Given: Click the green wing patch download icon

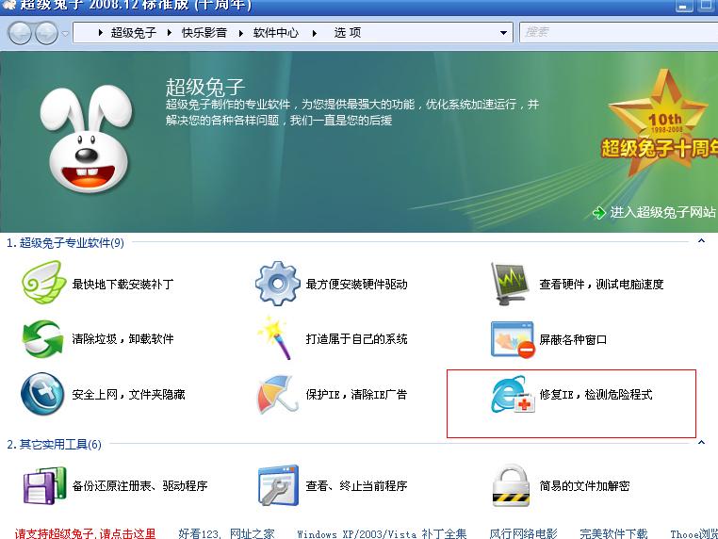Looking at the screenshot, I should (x=44, y=283).
